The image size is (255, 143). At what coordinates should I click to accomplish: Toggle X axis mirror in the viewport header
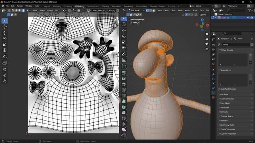click(186, 15)
